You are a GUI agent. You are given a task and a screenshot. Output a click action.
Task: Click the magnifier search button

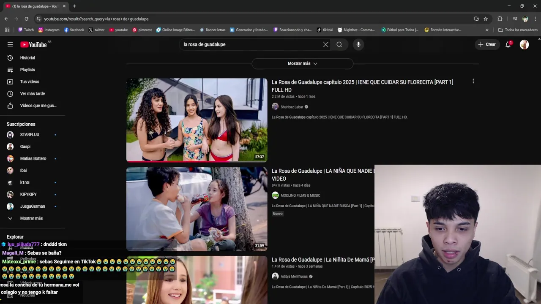339,44
